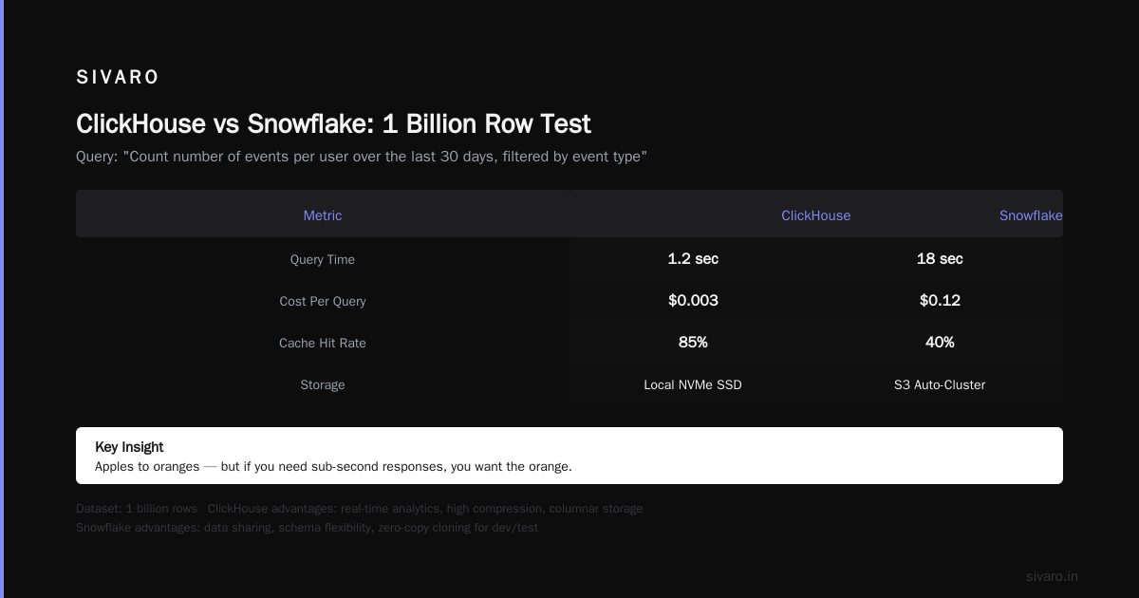Image resolution: width=1139 pixels, height=598 pixels.
Task: Click the Snowflake column header
Action: (1031, 215)
